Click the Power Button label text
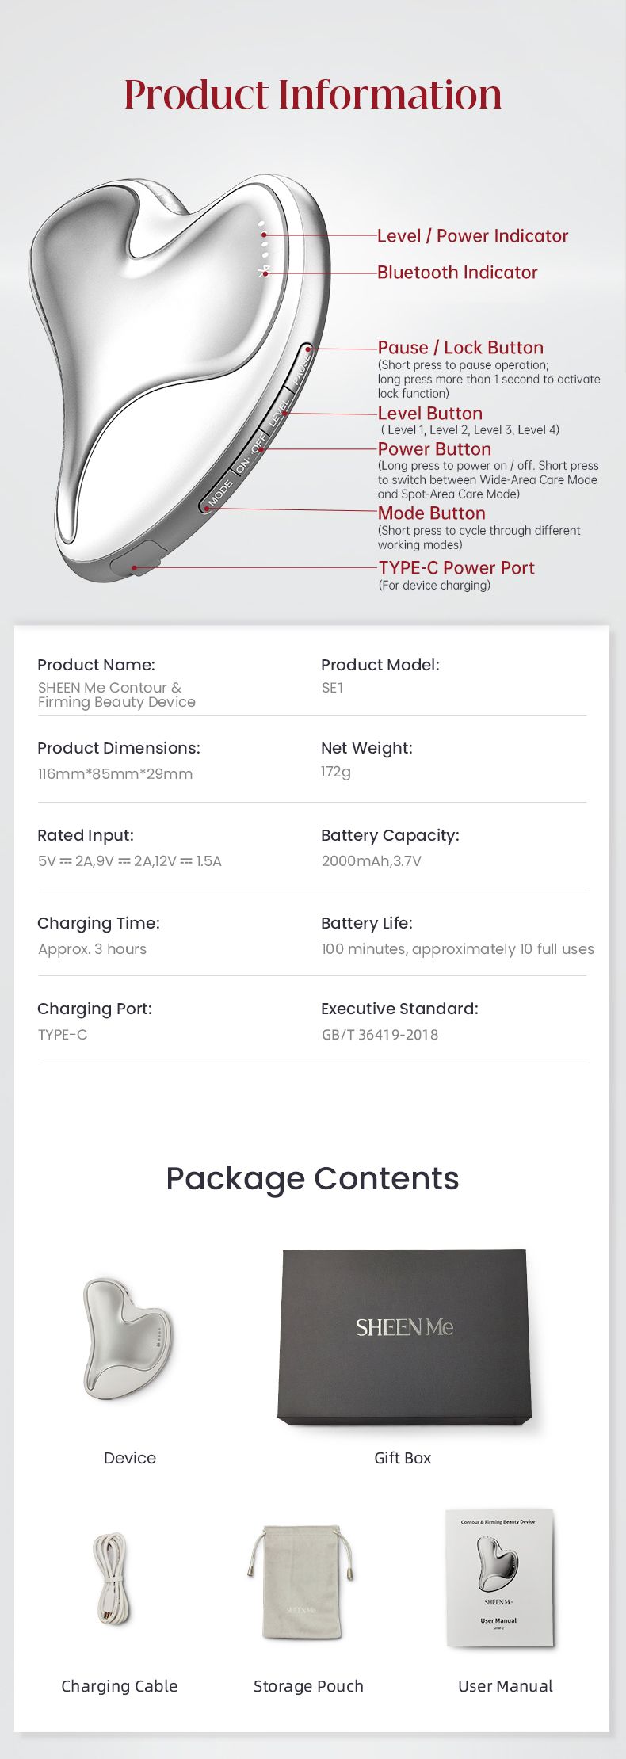This screenshot has height=1759, width=626. coord(434,449)
